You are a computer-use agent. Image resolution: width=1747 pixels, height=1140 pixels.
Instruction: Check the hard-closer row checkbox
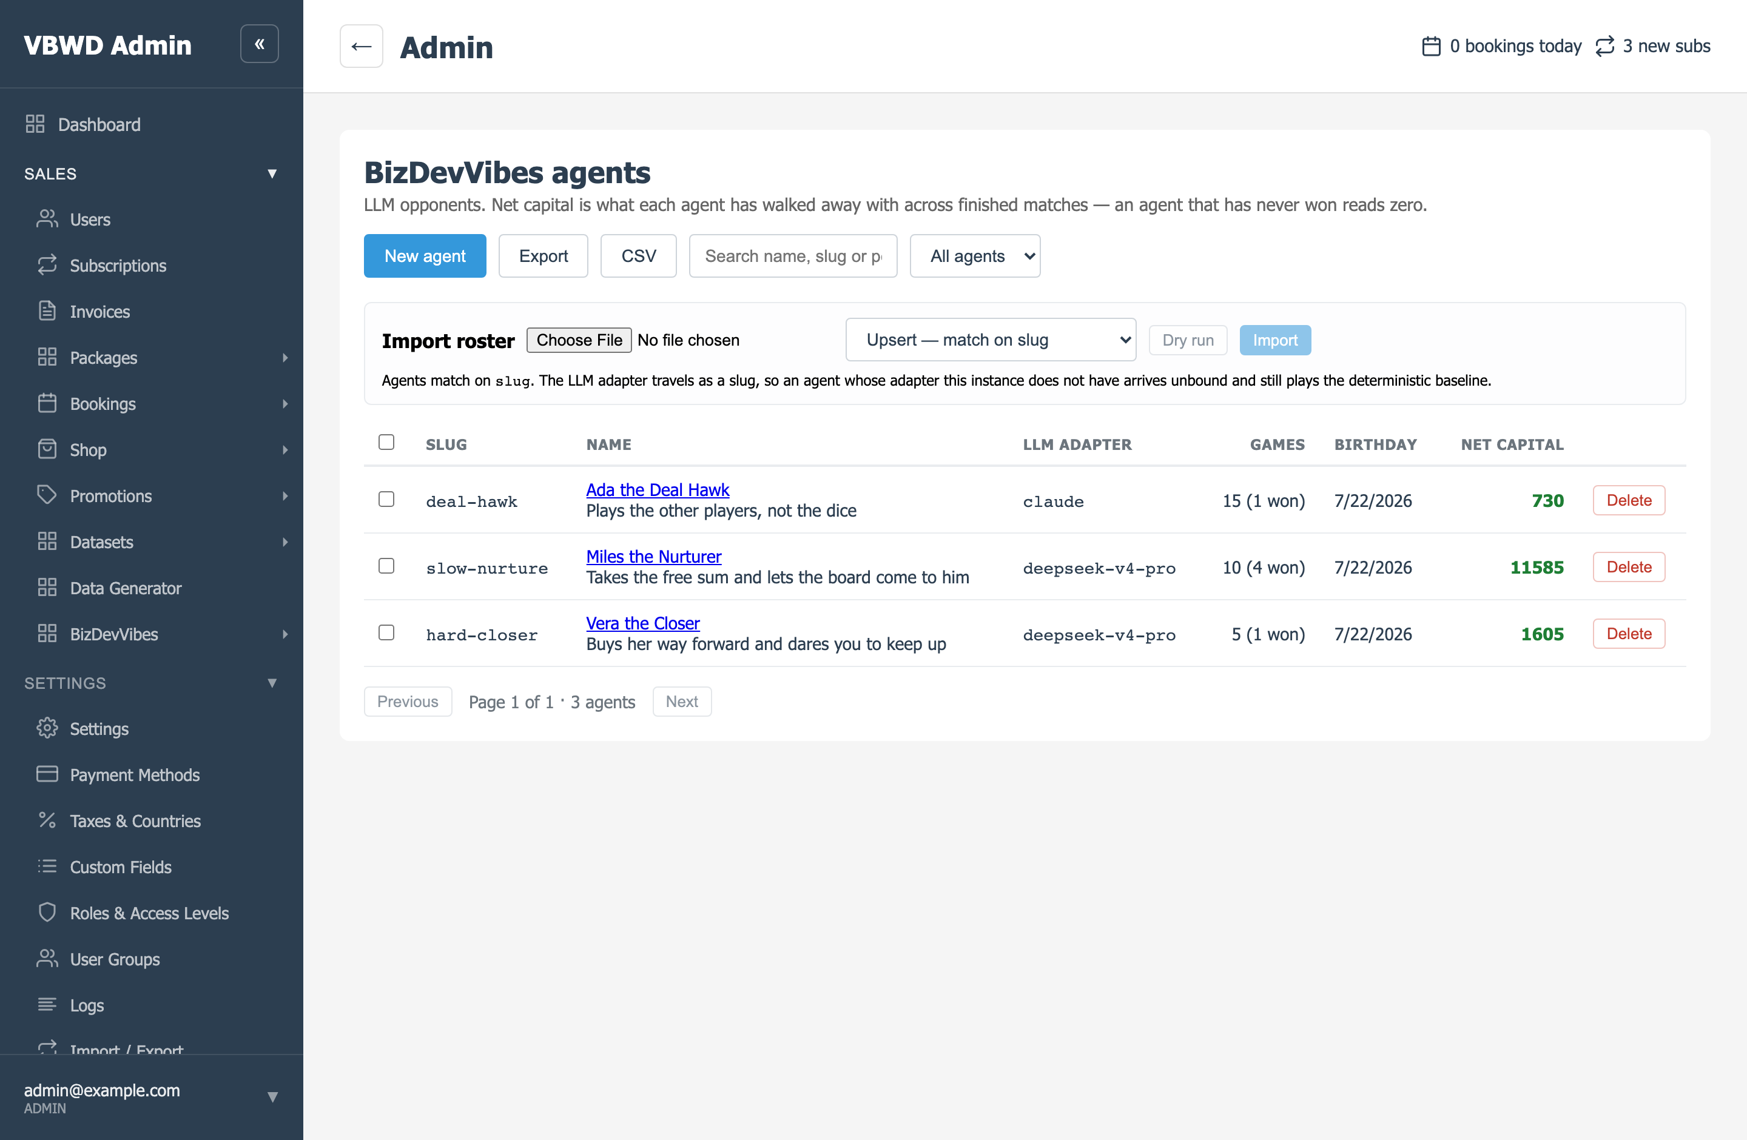pyautogui.click(x=386, y=633)
